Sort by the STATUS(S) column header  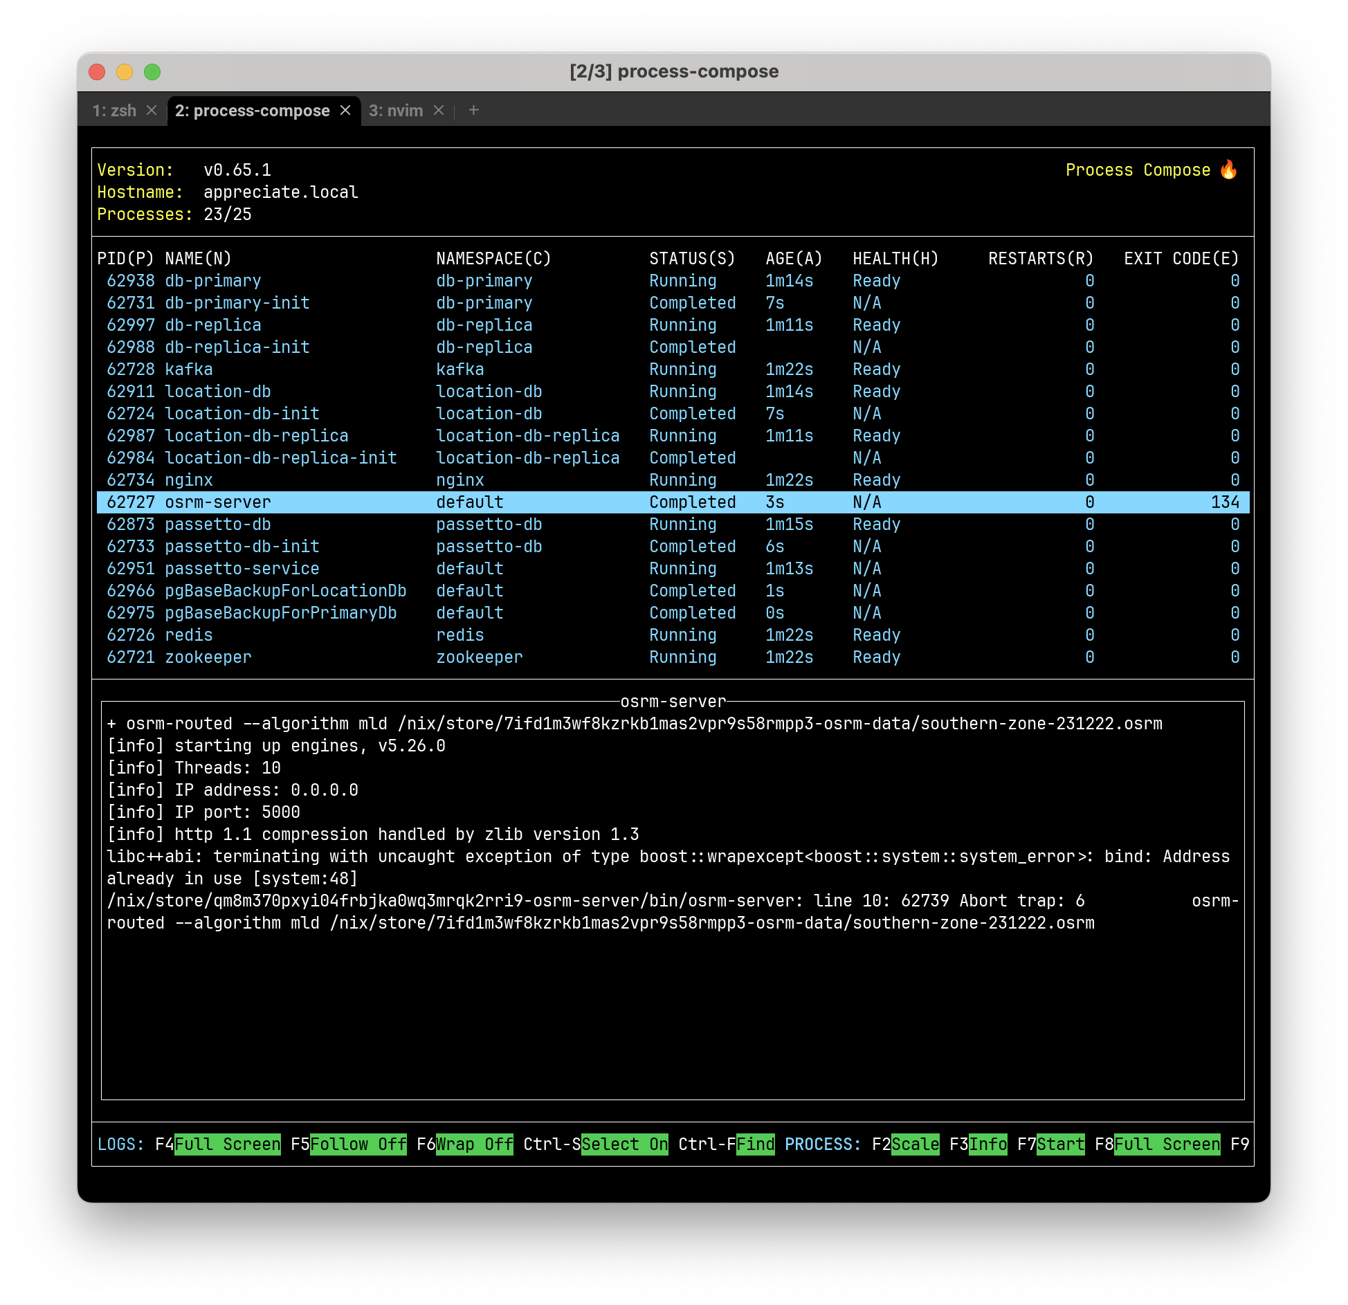tap(691, 258)
